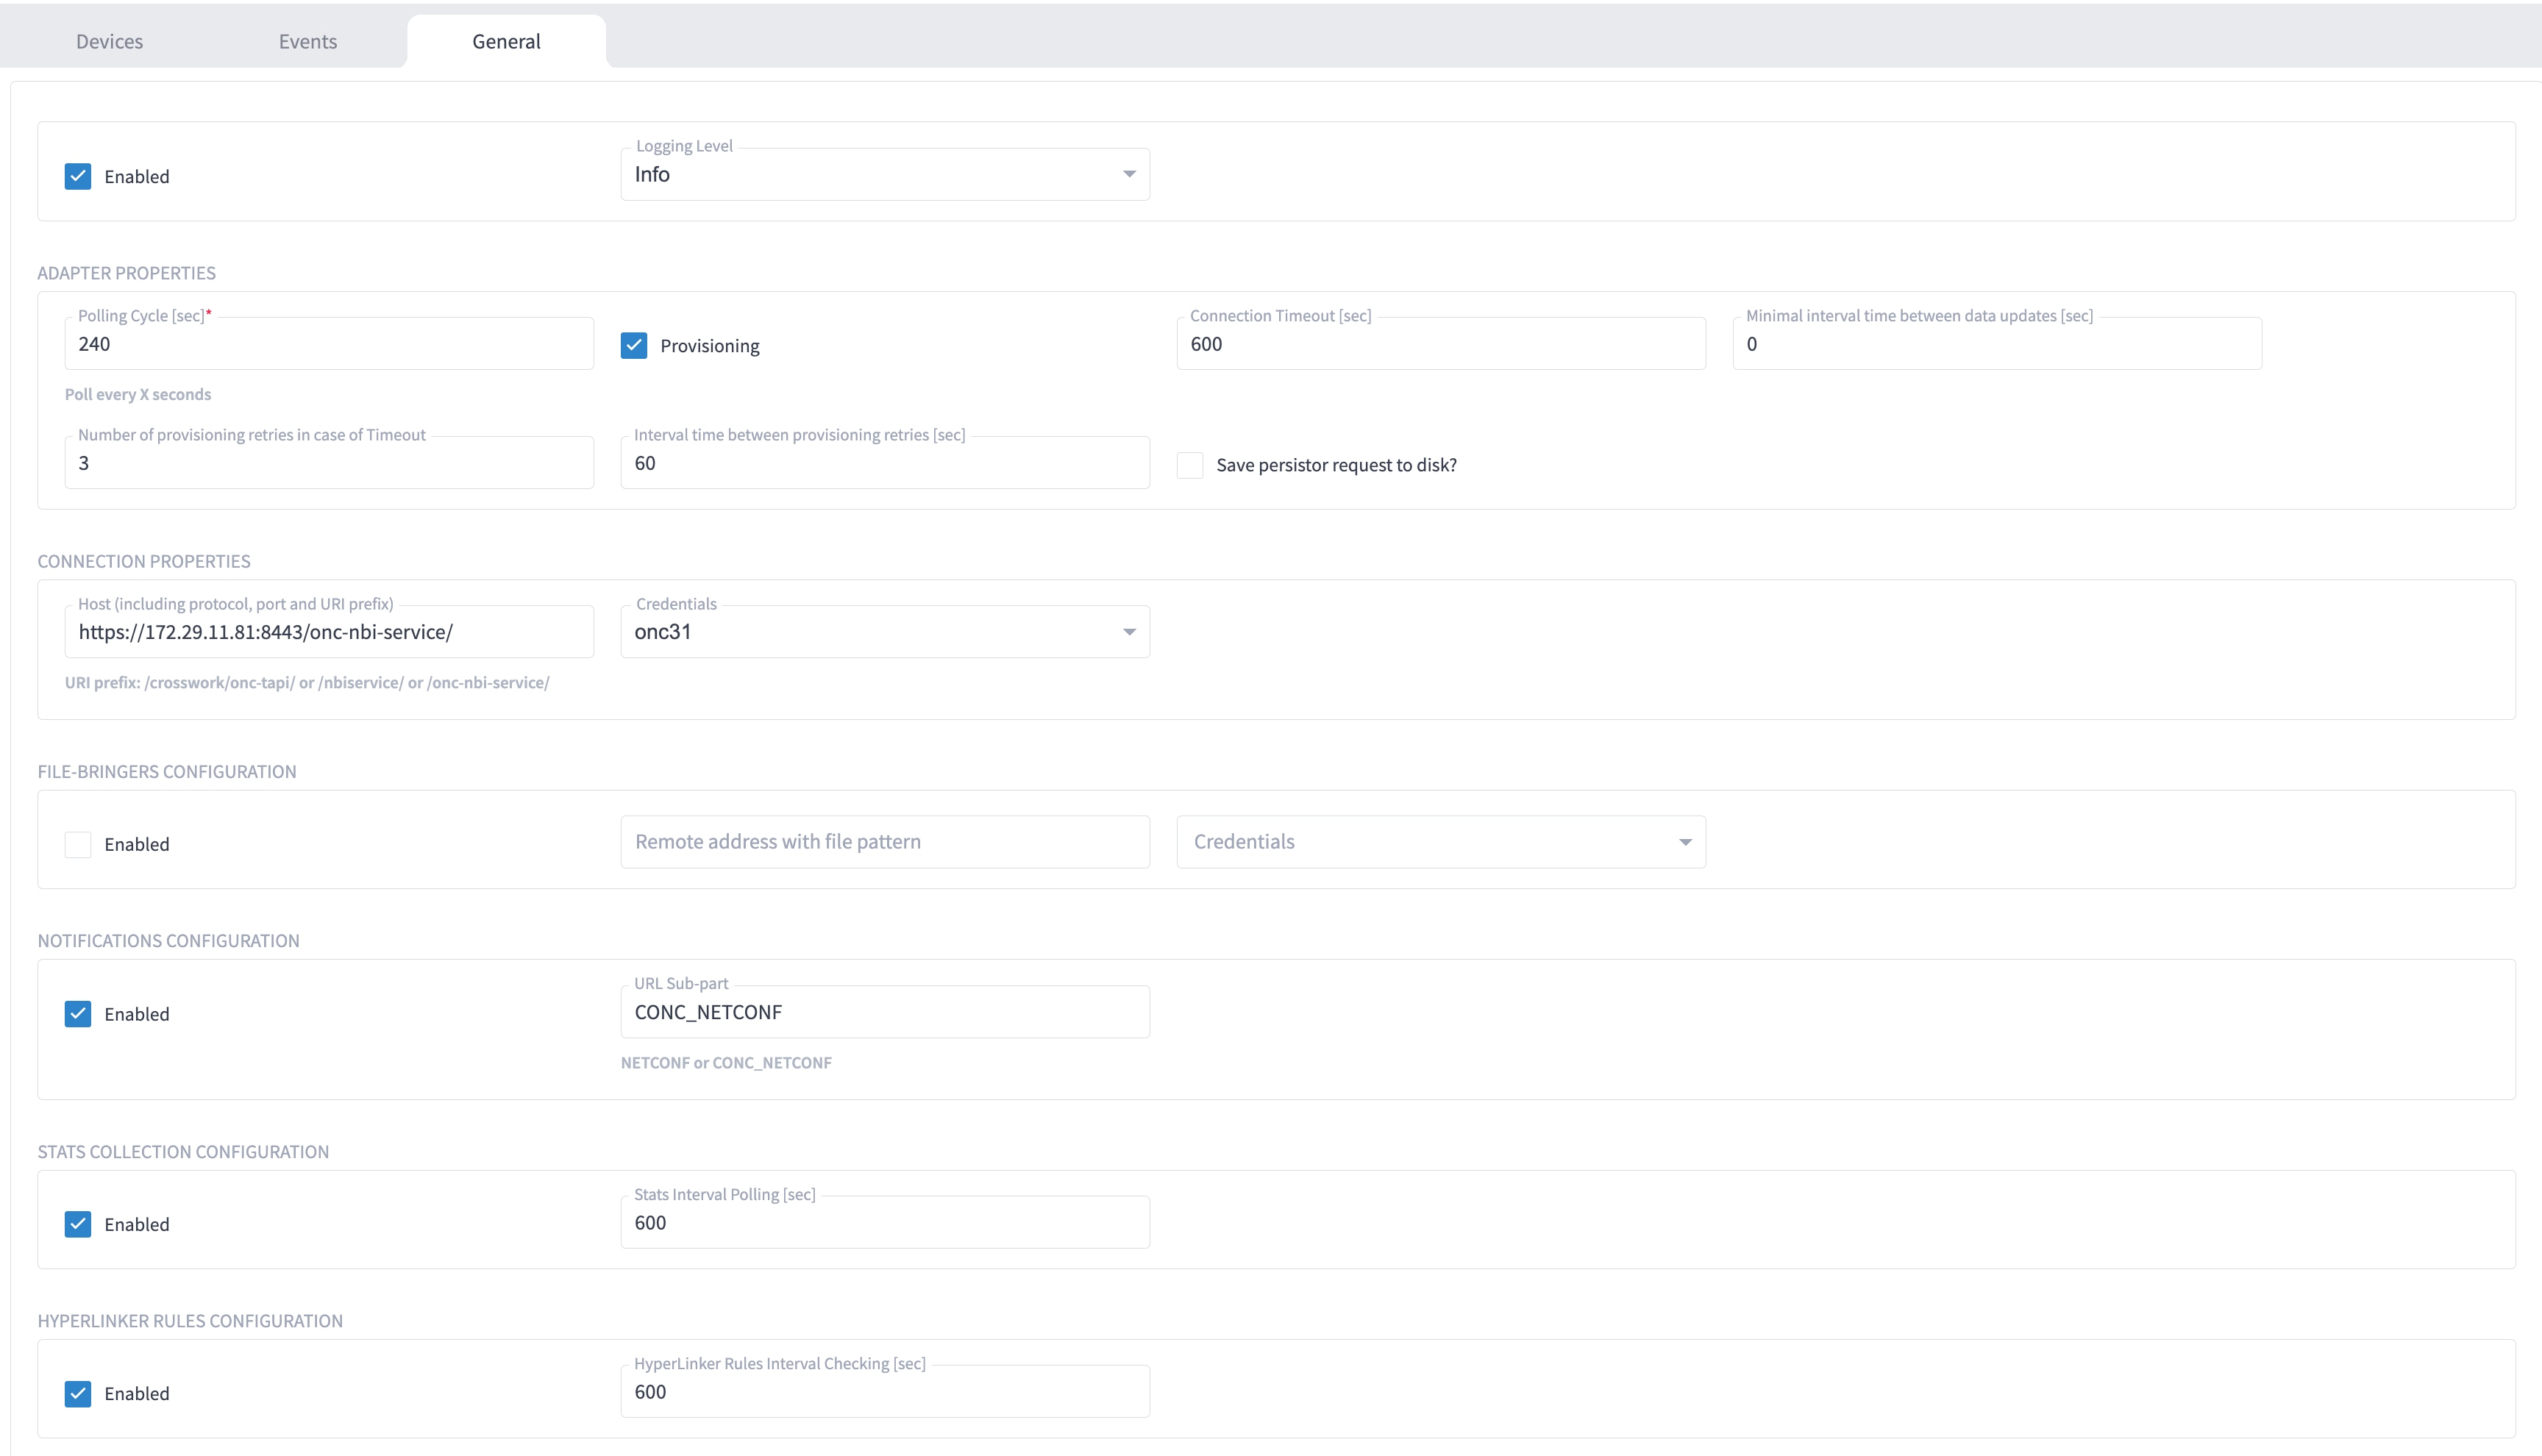Click Number of provisioning retries field
Image resolution: width=2542 pixels, height=1456 pixels.
tap(329, 463)
